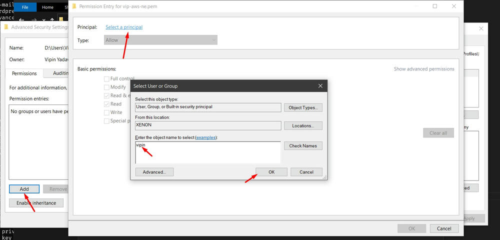This screenshot has width=500, height=240.
Task: Click the From this location field XENON
Action: click(208, 125)
